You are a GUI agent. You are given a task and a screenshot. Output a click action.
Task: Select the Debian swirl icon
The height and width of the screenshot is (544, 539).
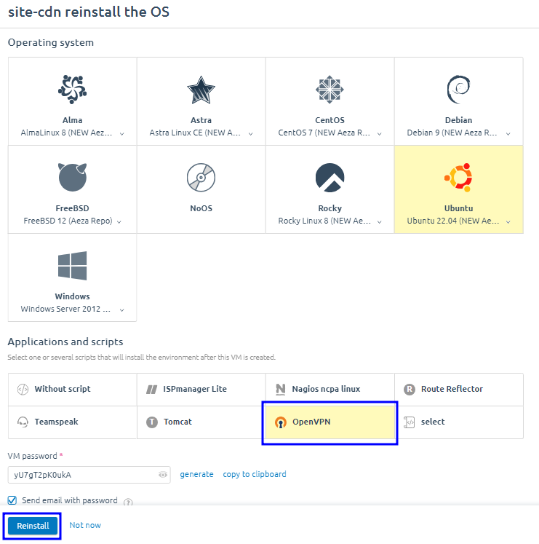coord(458,90)
